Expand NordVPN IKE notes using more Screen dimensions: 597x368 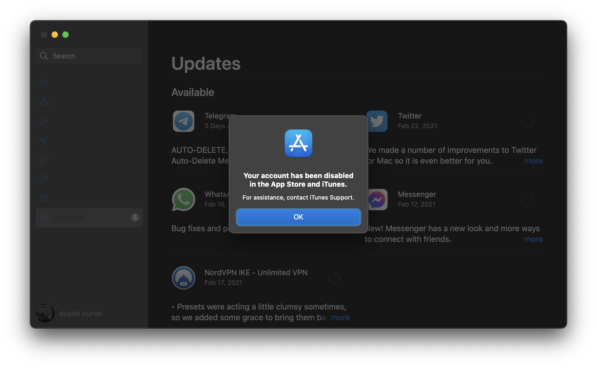tap(340, 317)
